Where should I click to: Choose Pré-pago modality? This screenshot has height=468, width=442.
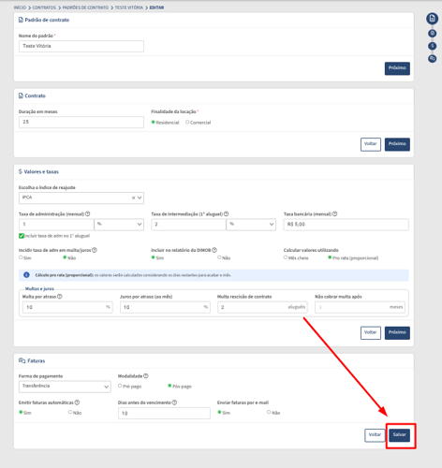coord(120,386)
